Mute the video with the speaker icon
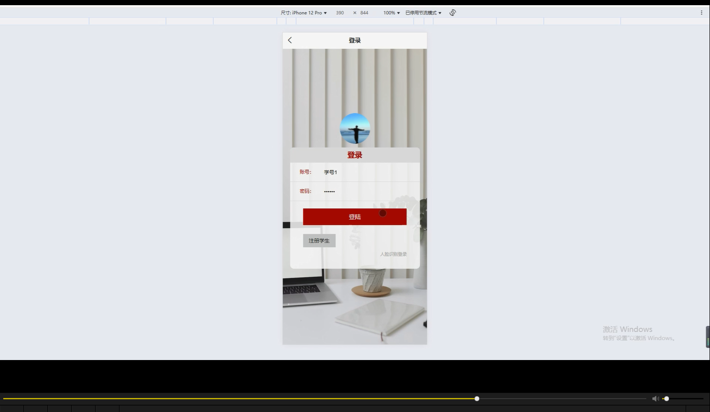The height and width of the screenshot is (412, 710). [655, 398]
